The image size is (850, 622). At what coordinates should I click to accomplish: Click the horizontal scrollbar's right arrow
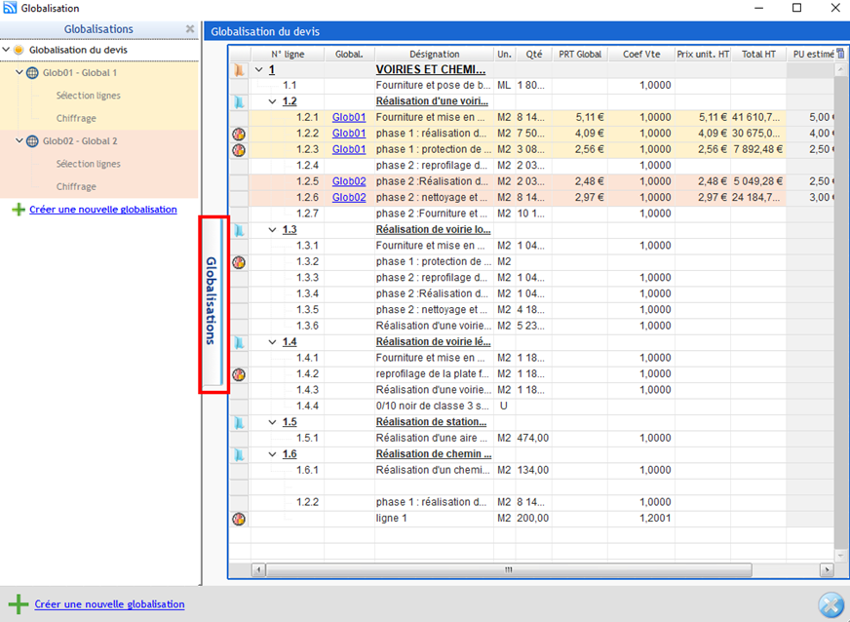[x=827, y=569]
